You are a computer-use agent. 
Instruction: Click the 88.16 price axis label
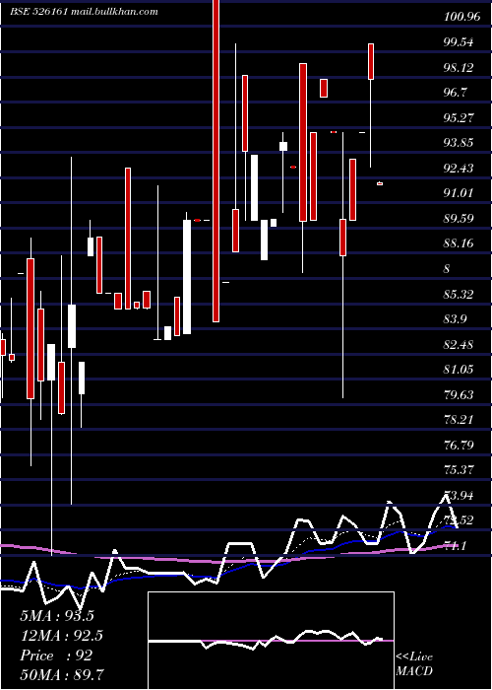pyautogui.click(x=459, y=243)
